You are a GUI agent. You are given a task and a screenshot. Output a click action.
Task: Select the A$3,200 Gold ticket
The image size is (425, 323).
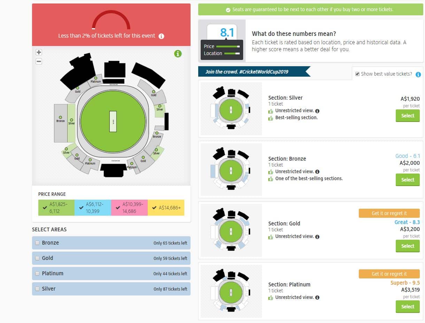(408, 246)
